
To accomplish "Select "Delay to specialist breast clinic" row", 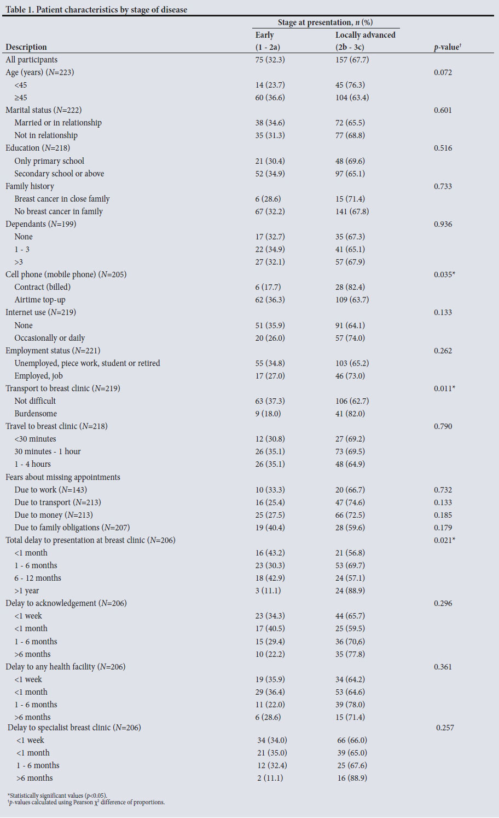I will [x=74, y=728].
